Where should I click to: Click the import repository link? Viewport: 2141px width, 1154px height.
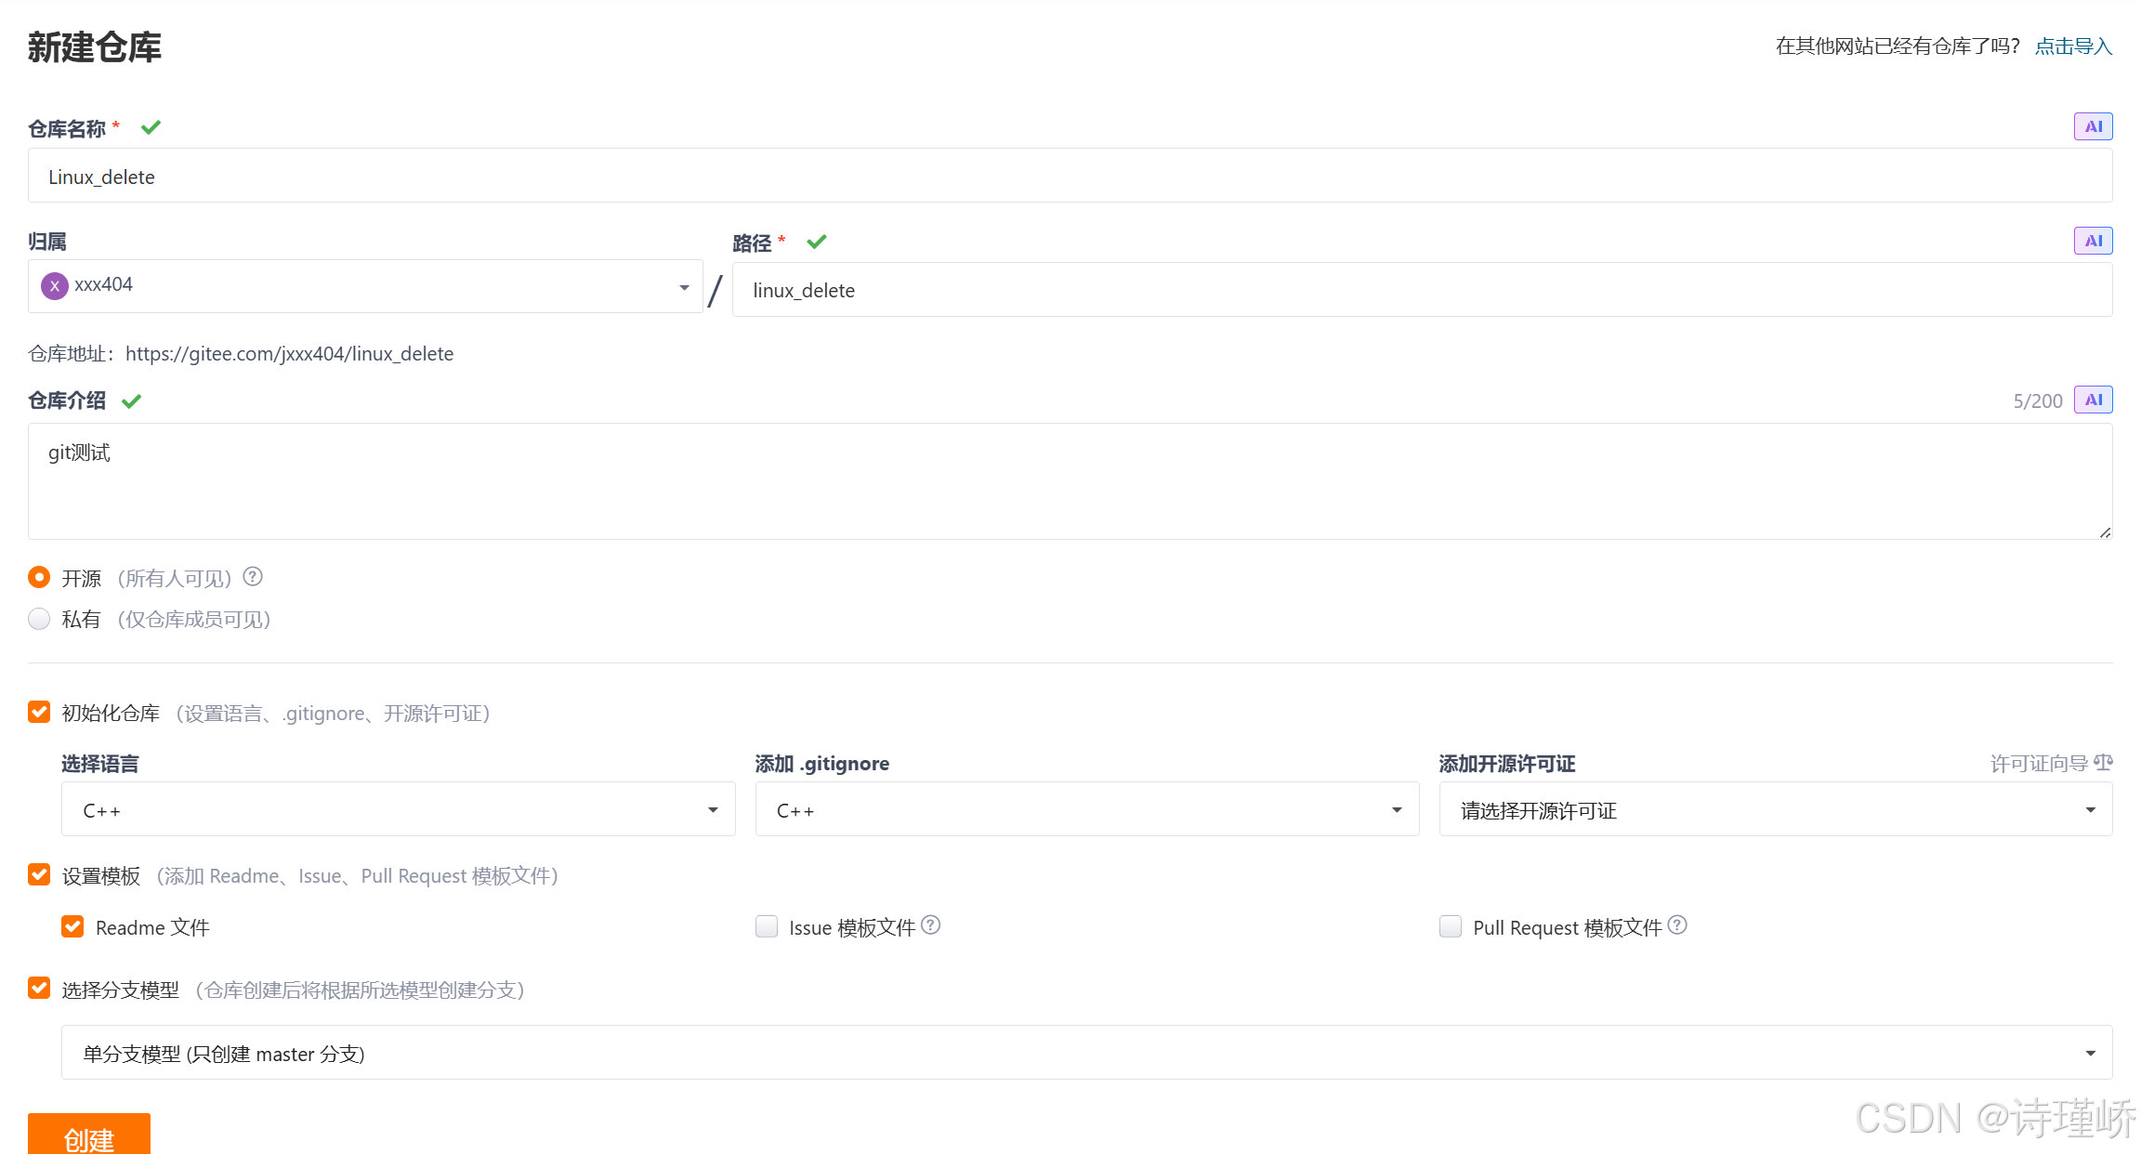coord(2073,46)
